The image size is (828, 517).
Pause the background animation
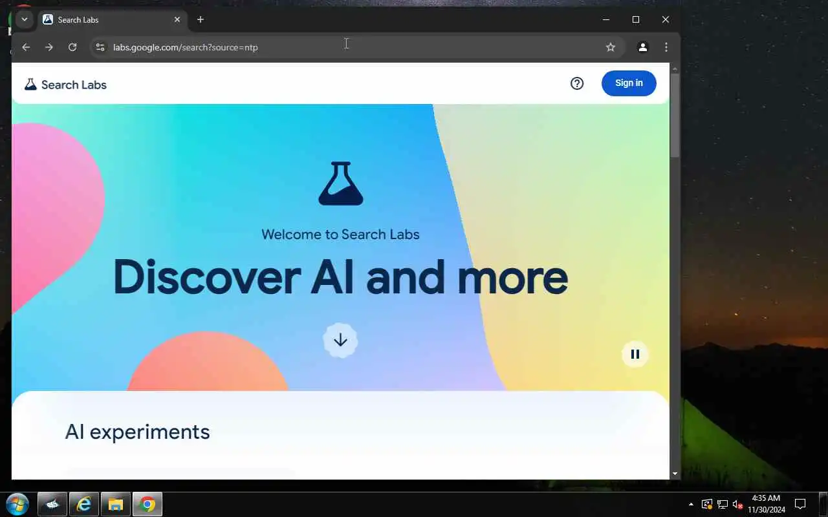pyautogui.click(x=635, y=354)
